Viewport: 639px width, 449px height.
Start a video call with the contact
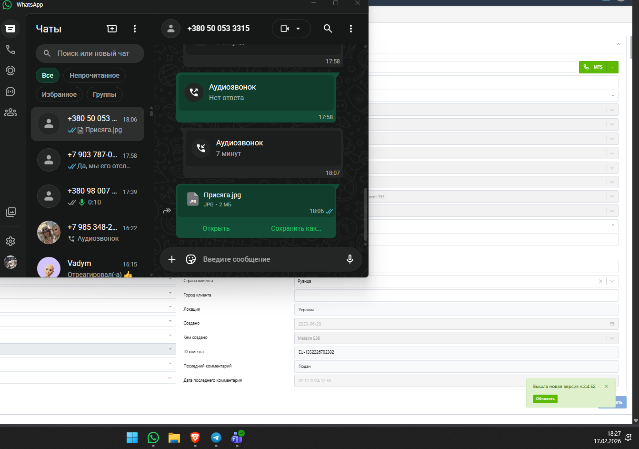(285, 29)
